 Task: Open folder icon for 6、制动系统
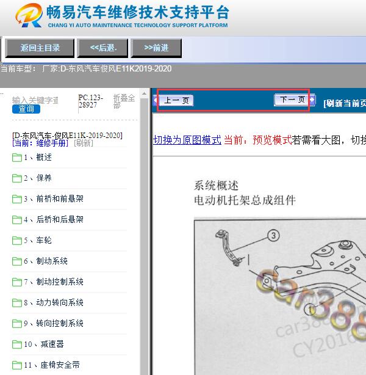pos(17,261)
